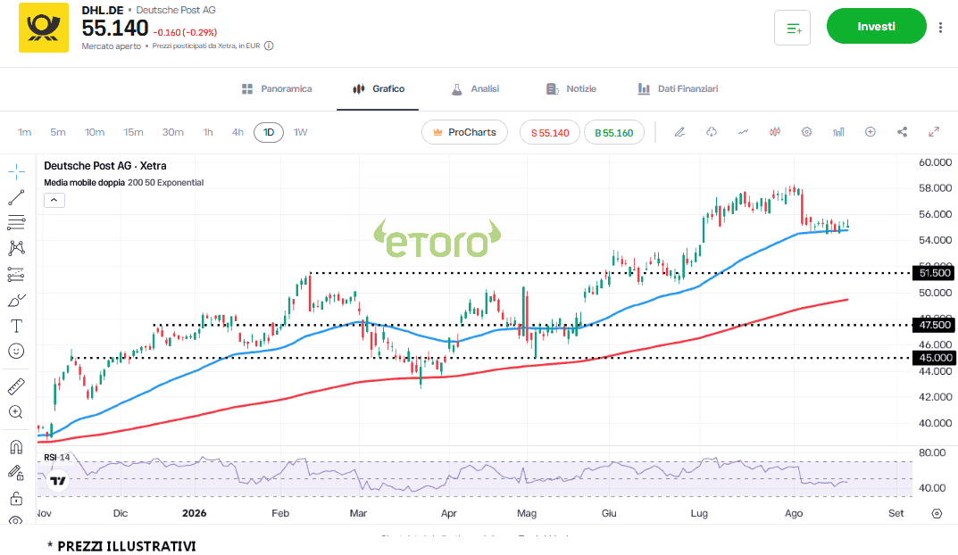Image resolution: width=958 pixels, height=555 pixels.
Task: Click the Deutsche Post AG · Xetra title
Action: [105, 165]
